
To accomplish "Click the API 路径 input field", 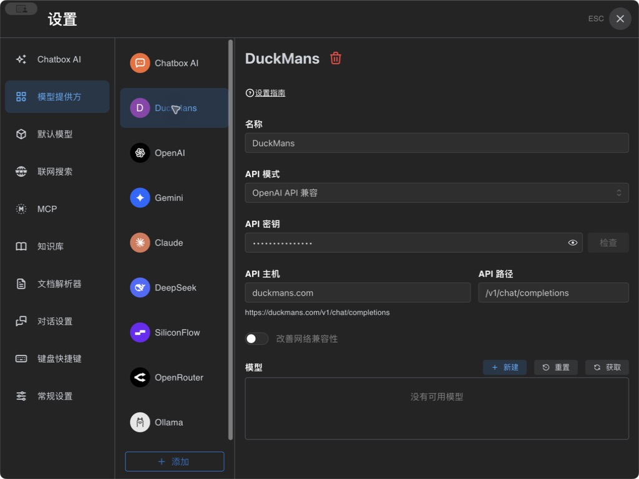I will point(554,293).
